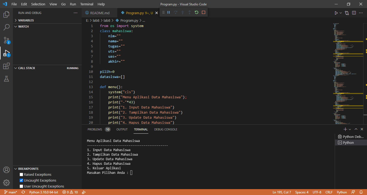Select the Python 3.10.0 interpreter in status bar
Viewport: 367px width, 195px height.
point(44,192)
